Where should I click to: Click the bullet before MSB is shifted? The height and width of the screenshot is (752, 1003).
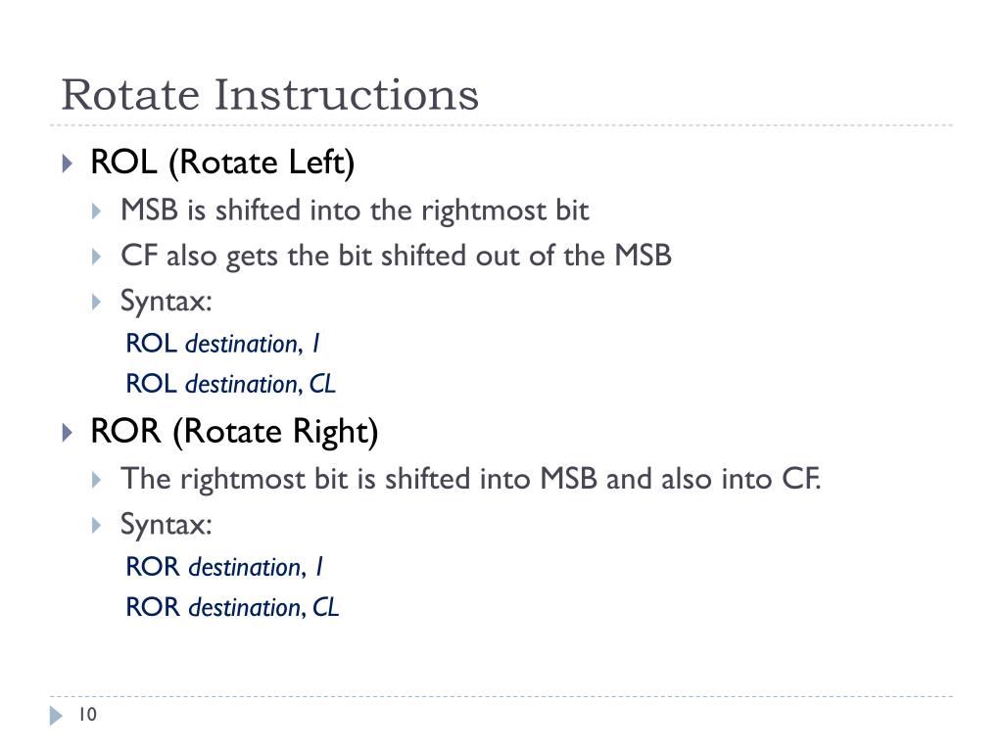(x=97, y=211)
